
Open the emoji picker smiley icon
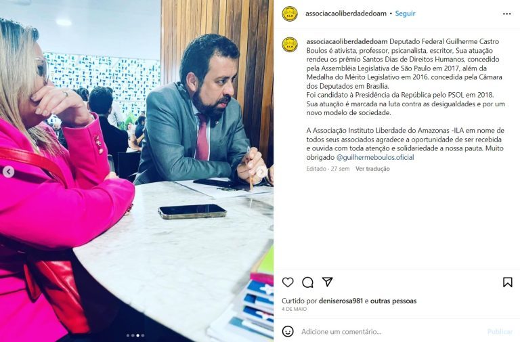[288, 331]
